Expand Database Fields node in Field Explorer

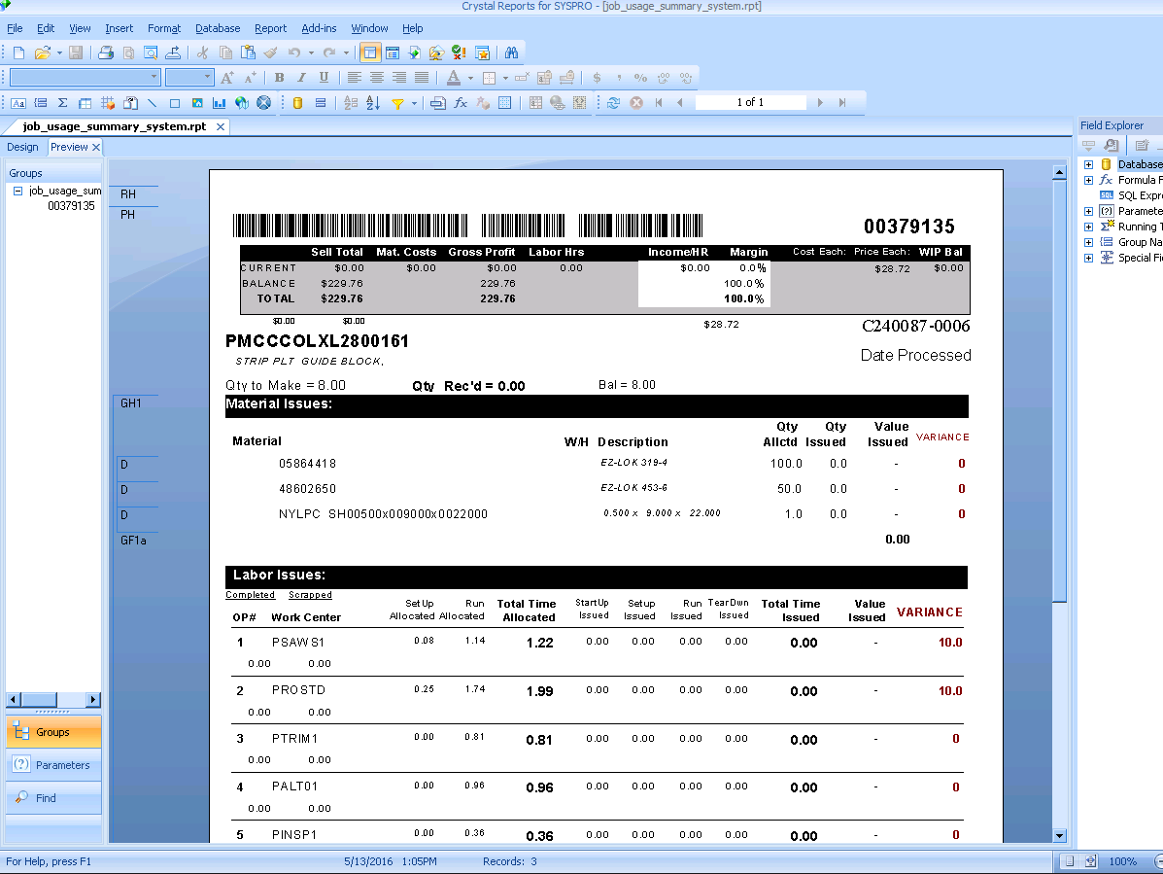click(1088, 165)
